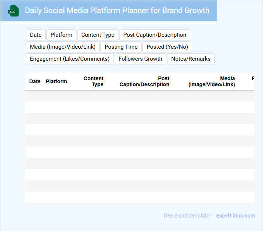
Task: Click the green XLS file icon
Action: [x=13, y=11]
